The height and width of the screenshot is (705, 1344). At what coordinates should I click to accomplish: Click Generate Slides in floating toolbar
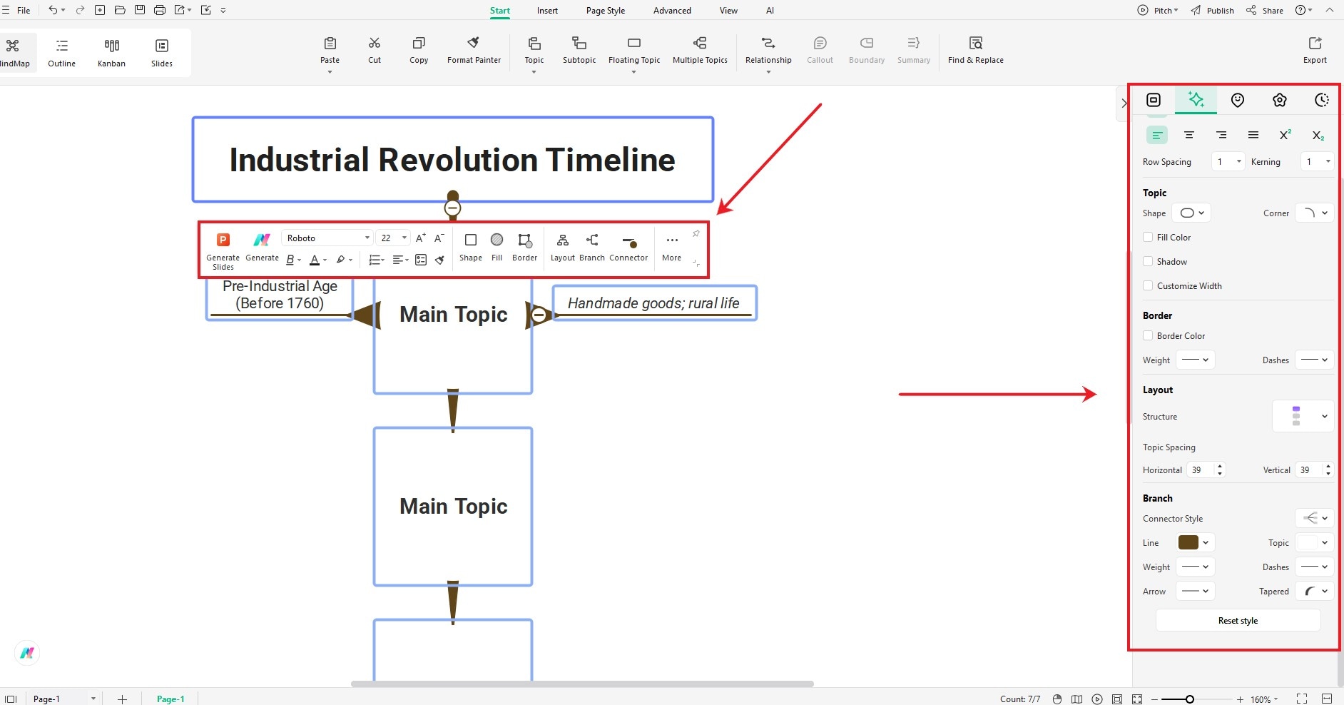pos(223,251)
